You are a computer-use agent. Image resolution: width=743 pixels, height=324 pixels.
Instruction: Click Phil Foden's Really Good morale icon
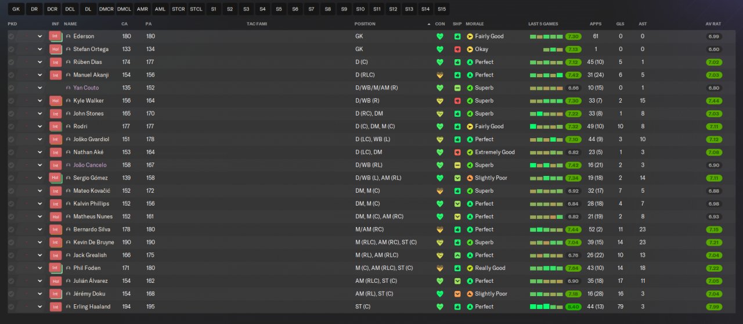(x=470, y=268)
